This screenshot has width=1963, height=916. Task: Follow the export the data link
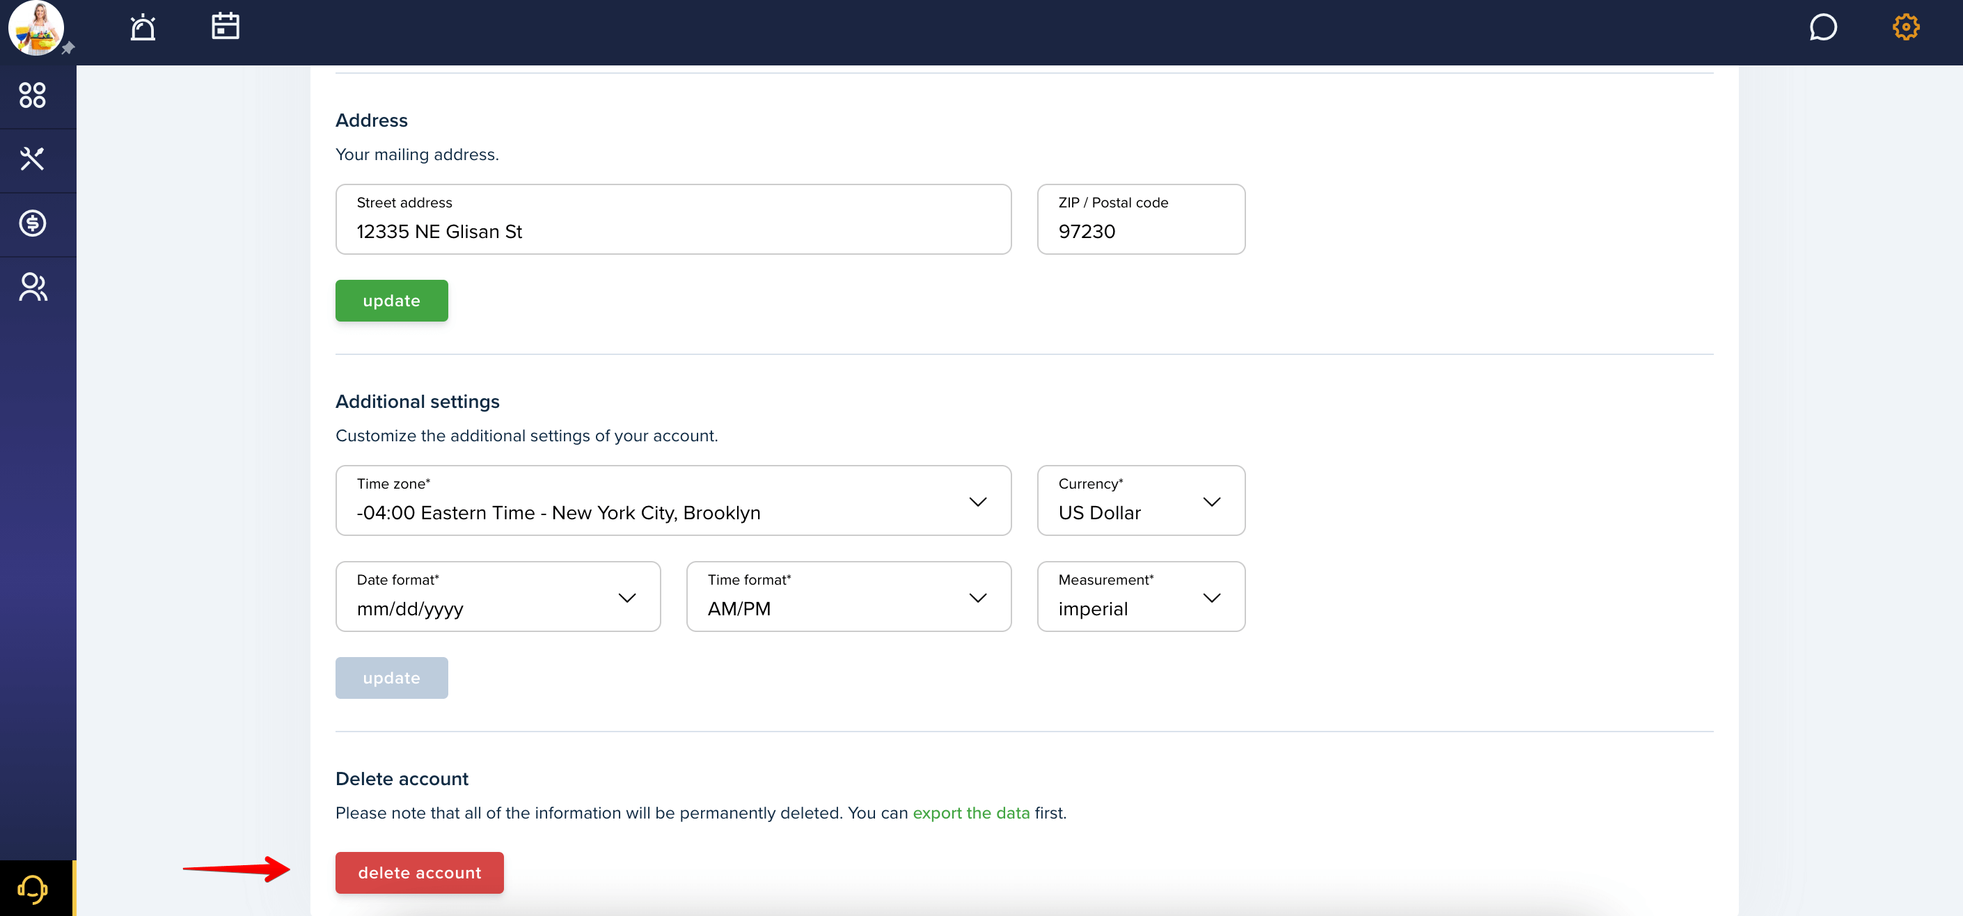971,812
